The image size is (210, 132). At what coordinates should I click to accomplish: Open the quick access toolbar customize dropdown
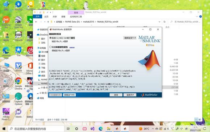(50, 12)
